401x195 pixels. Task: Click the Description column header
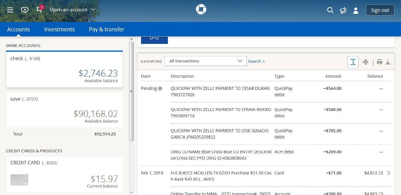click(x=182, y=76)
